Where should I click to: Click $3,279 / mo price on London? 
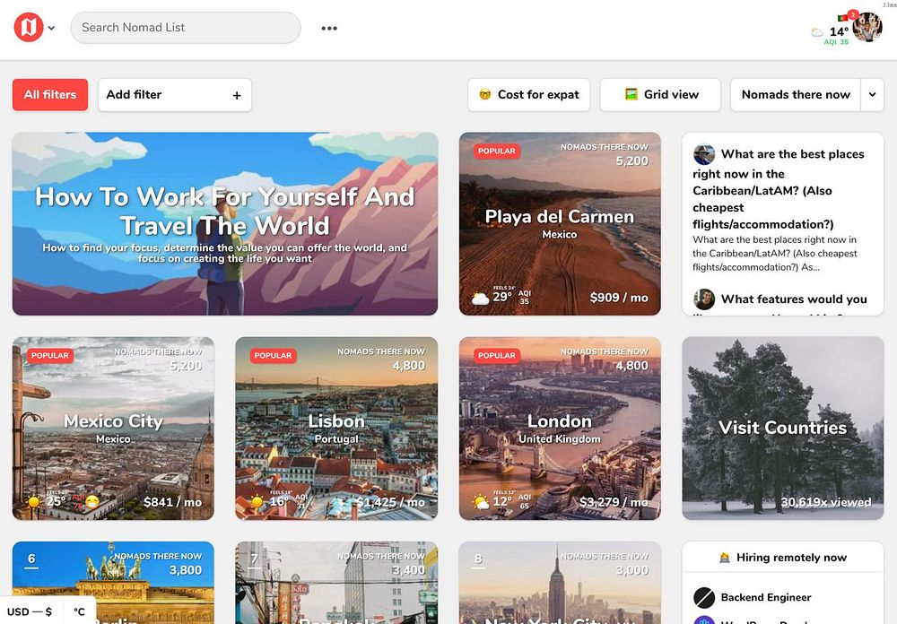[614, 502]
